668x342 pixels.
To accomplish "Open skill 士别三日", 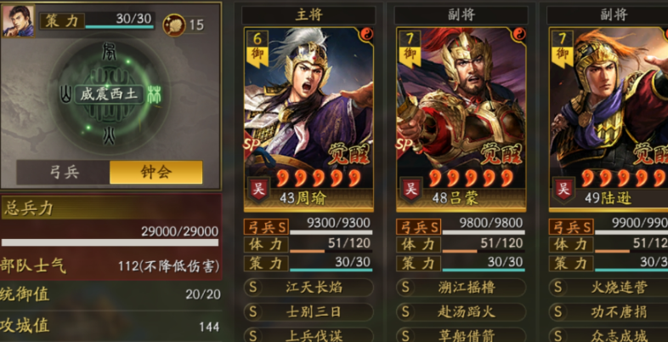I will coord(309,312).
